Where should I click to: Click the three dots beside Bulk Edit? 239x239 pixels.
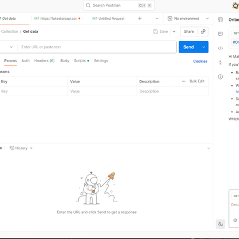click(183, 81)
